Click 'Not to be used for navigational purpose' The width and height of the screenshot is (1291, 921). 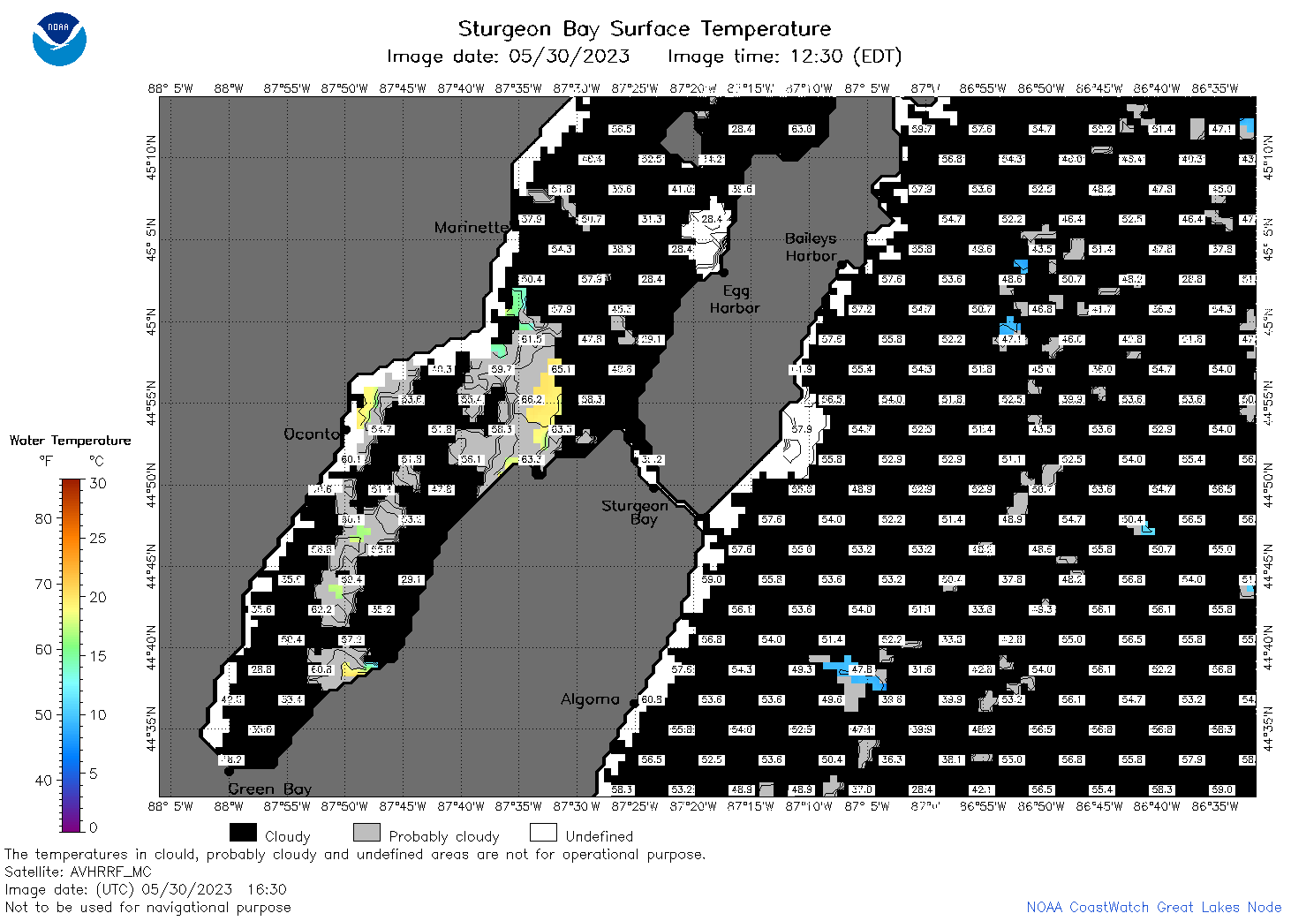coord(147,907)
